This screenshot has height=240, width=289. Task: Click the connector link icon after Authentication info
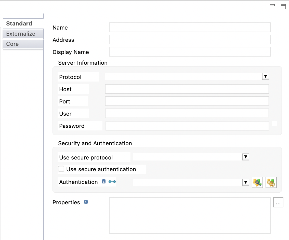(112, 182)
